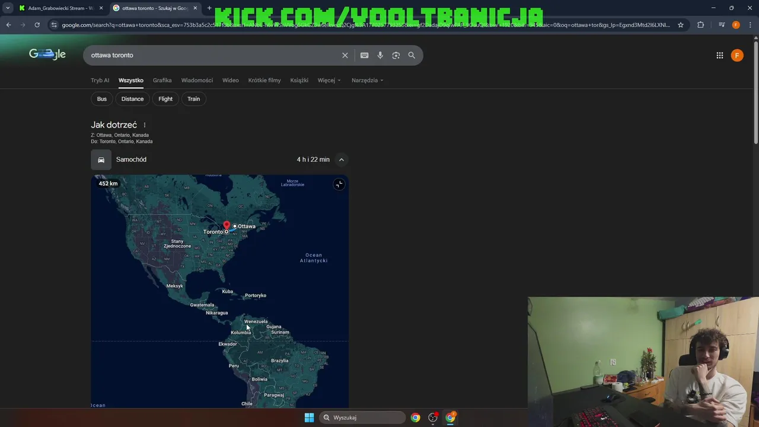The image size is (759, 427).
Task: Click the Ottawa origin marker on map
Action: (235, 226)
